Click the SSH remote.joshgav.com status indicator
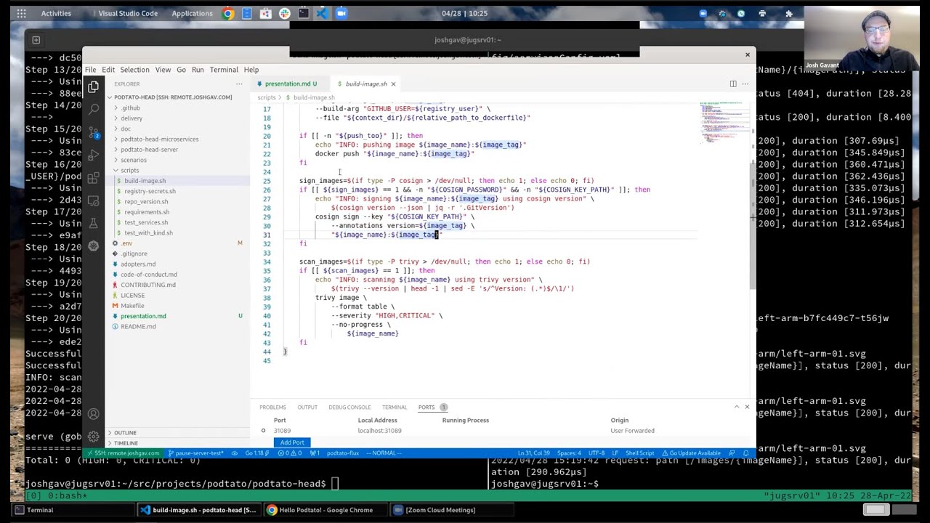The width and height of the screenshot is (930, 523). [123, 453]
